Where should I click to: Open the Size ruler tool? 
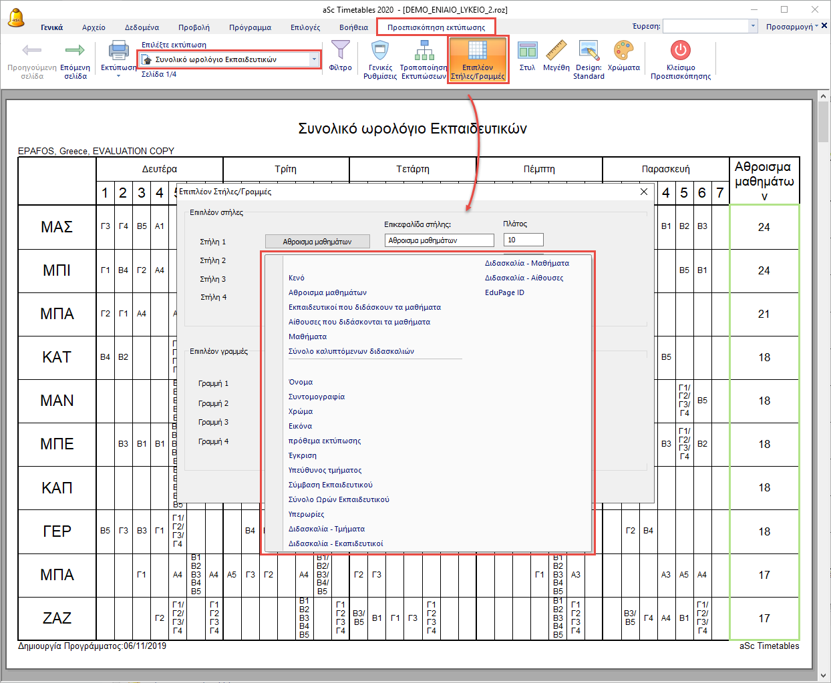click(x=556, y=51)
